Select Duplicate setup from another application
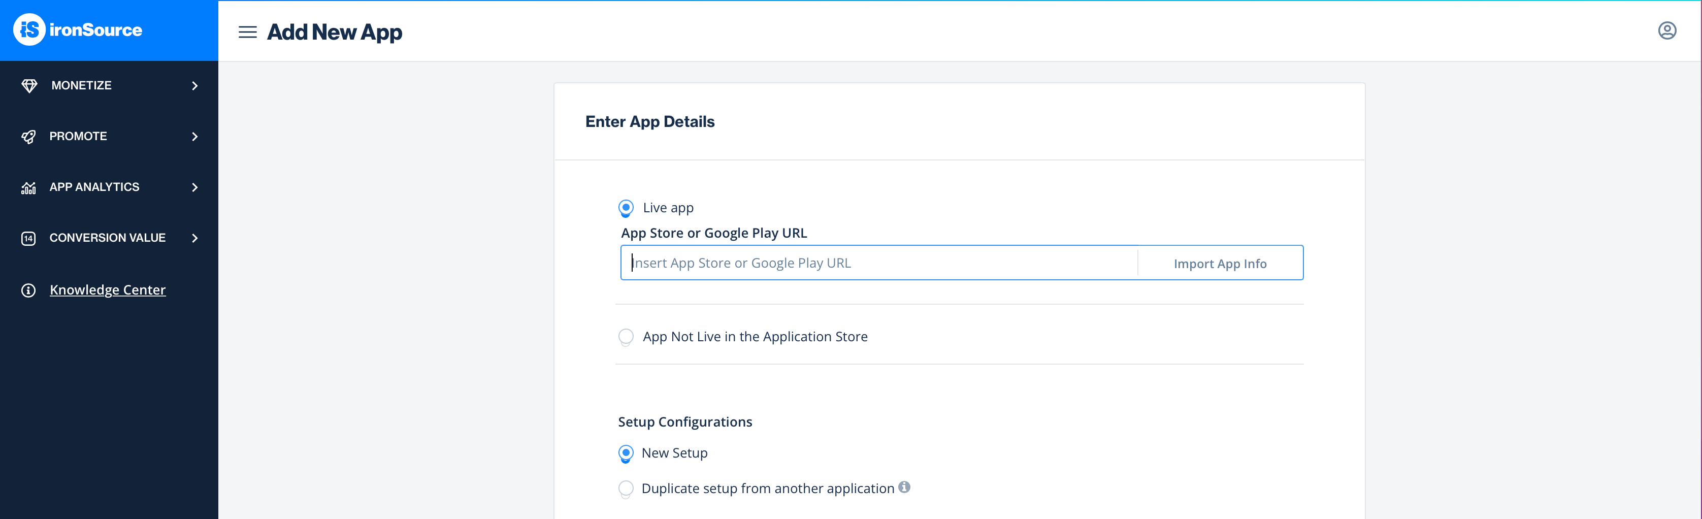The width and height of the screenshot is (1702, 519). (x=626, y=489)
